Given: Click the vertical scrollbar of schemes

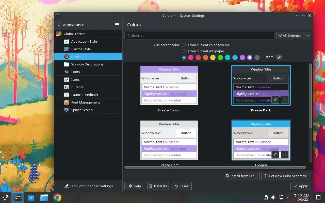Looking at the screenshot, I should click(x=310, y=96).
